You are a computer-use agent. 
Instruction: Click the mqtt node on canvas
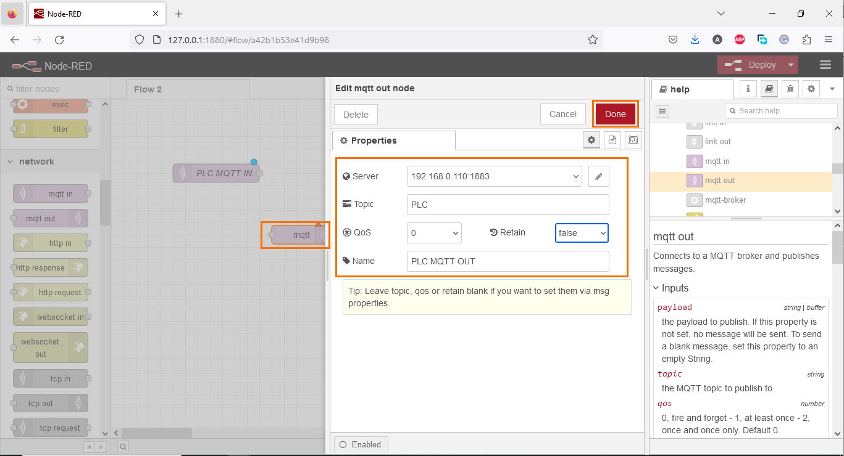point(298,235)
